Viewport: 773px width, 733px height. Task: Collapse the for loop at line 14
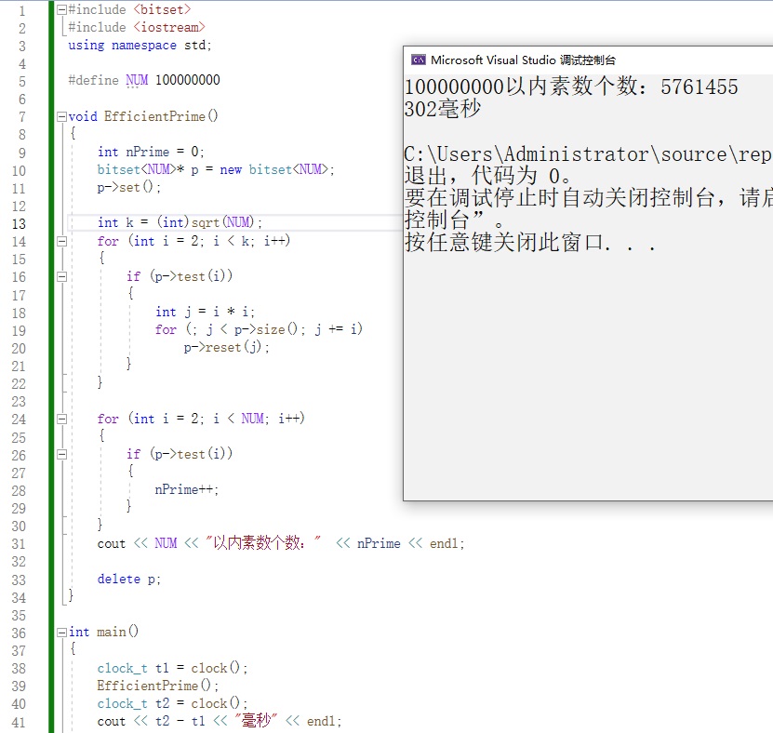(61, 241)
